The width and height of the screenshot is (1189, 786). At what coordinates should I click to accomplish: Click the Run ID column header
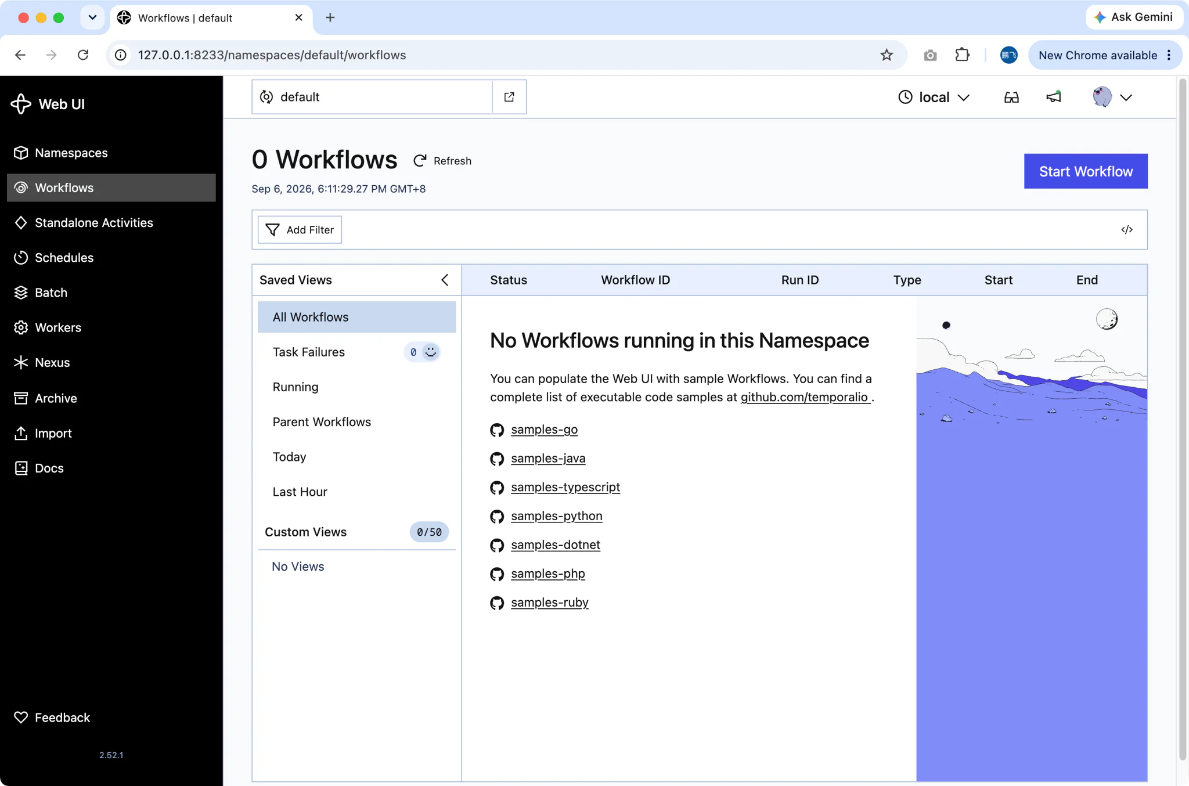point(799,280)
